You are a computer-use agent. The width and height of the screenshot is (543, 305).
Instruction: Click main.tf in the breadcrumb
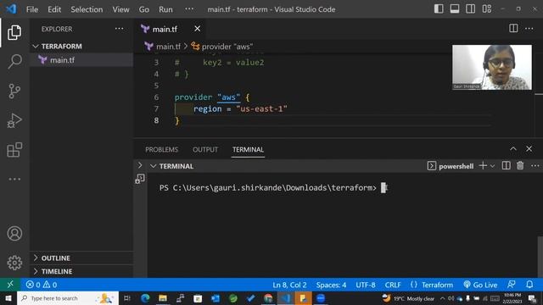[x=168, y=47]
